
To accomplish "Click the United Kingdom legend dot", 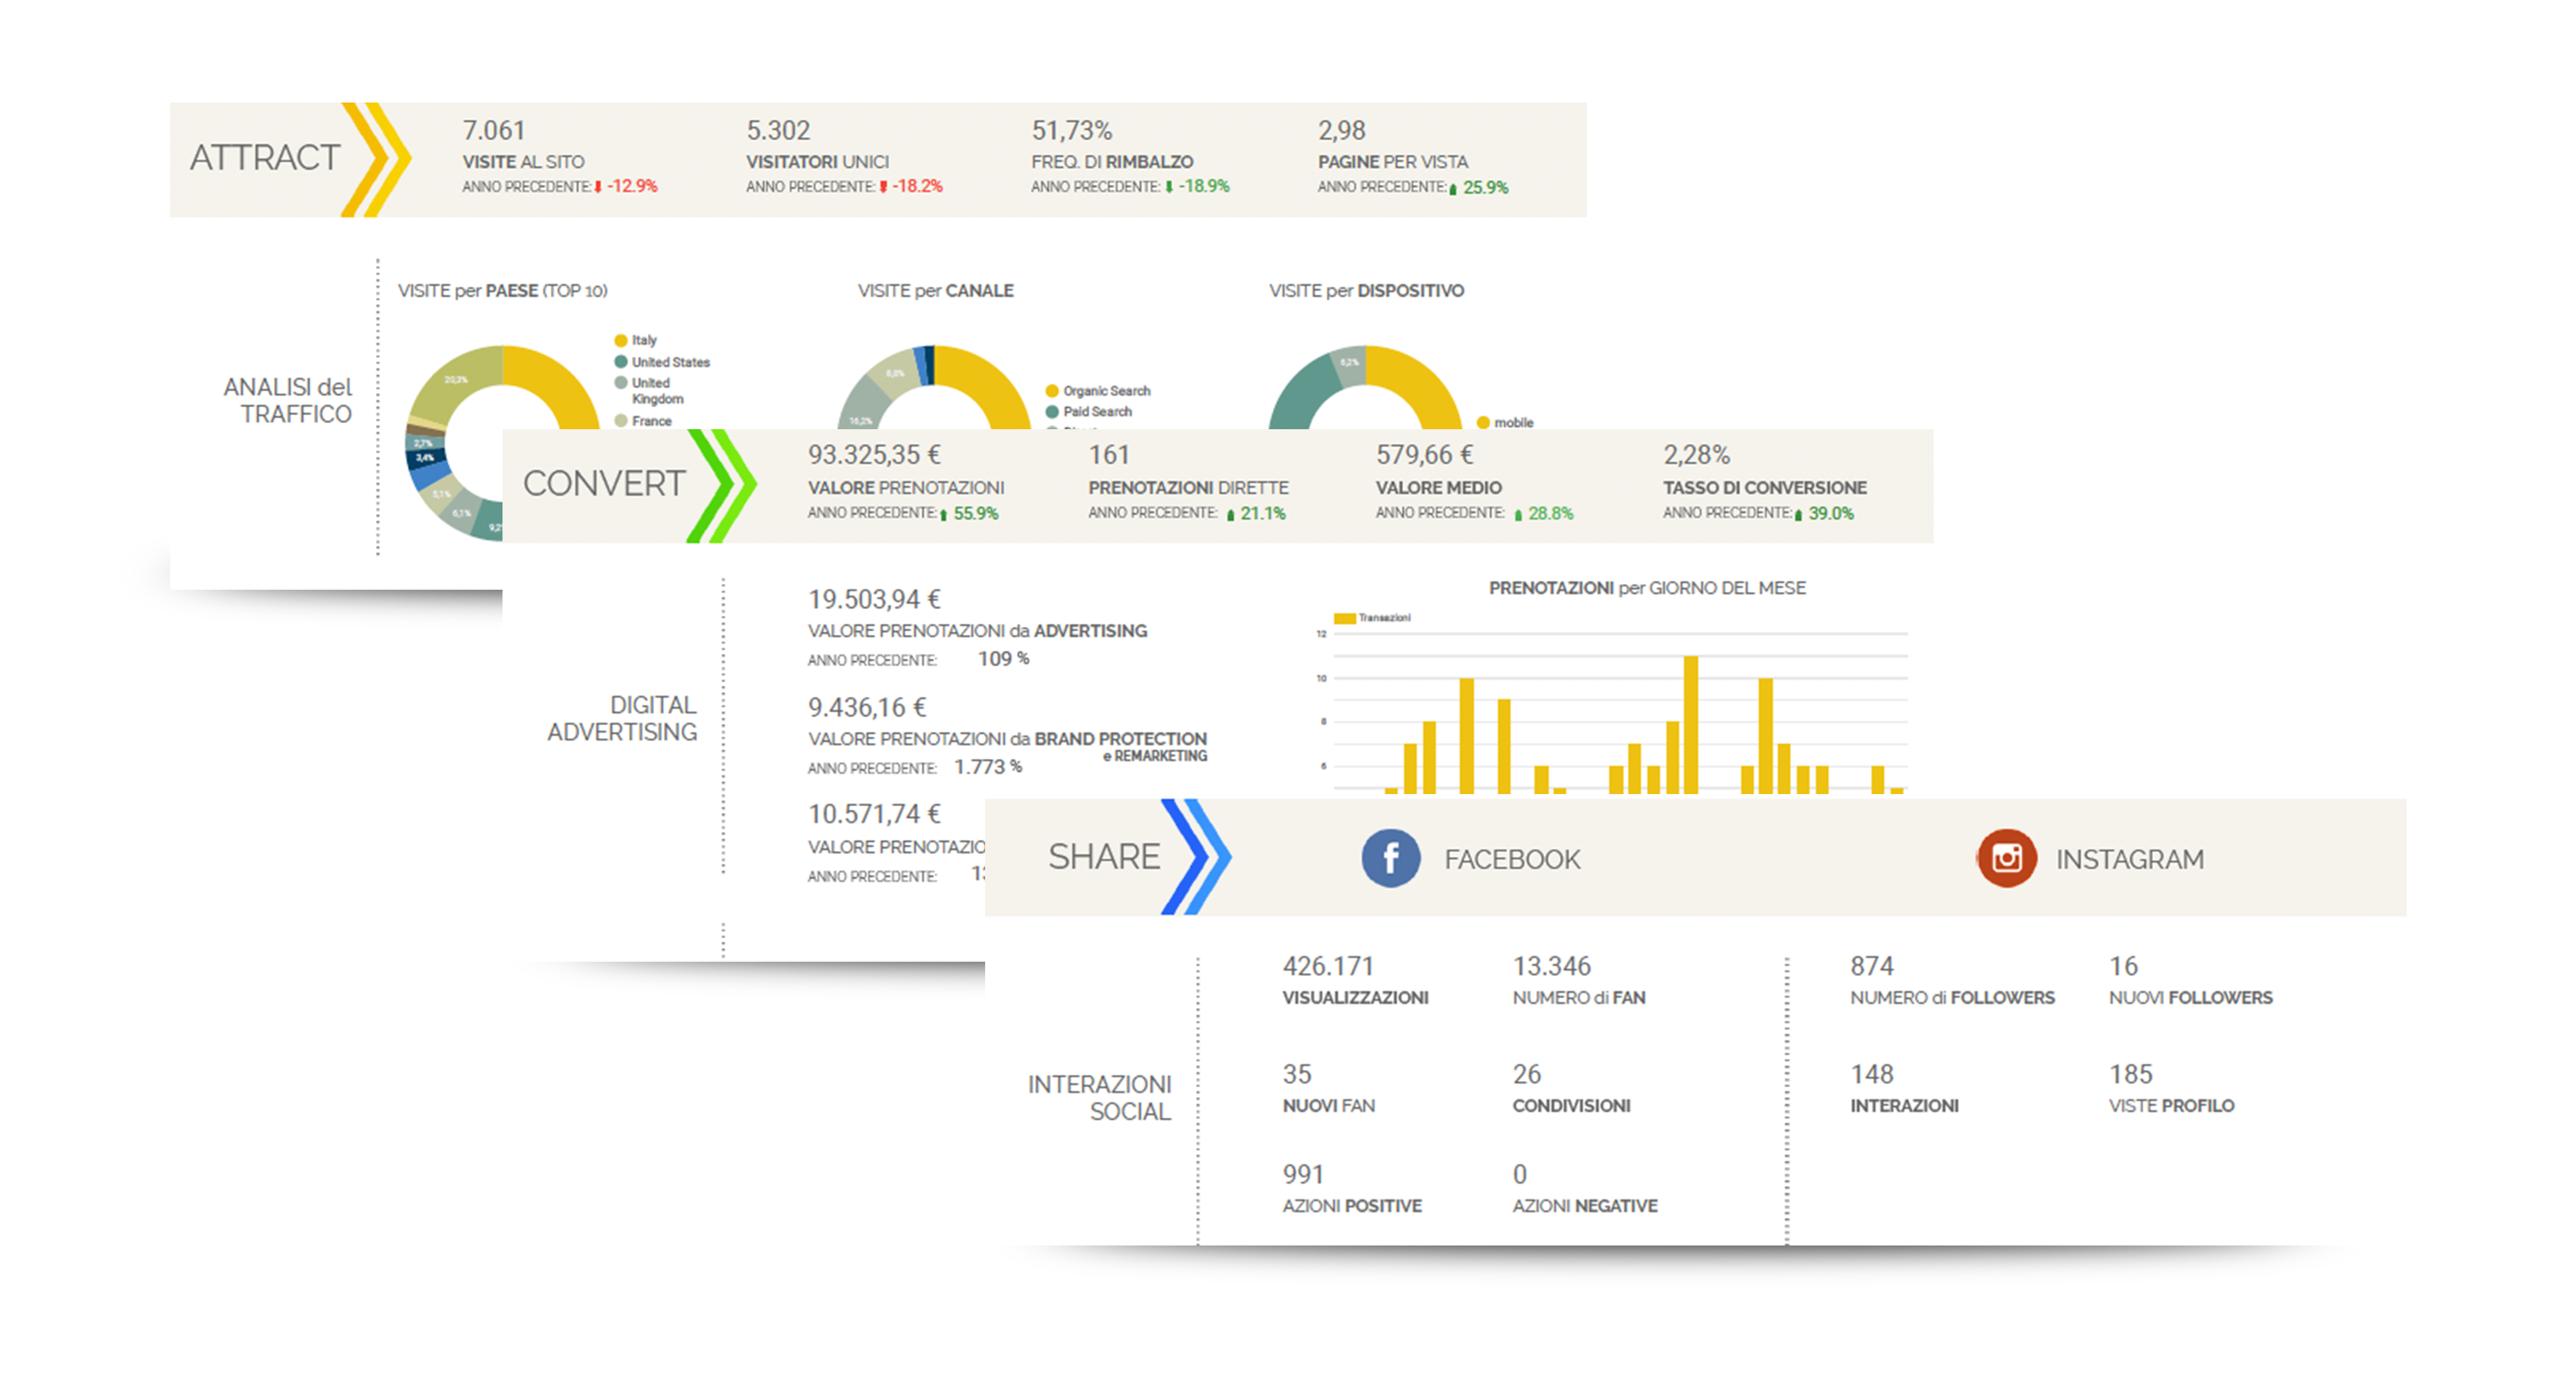I will tap(621, 383).
